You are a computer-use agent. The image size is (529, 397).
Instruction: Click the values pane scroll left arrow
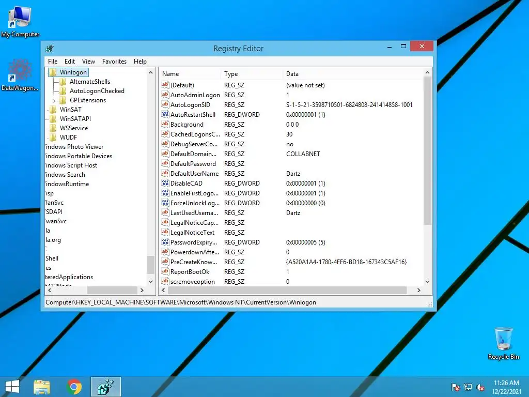(164, 290)
